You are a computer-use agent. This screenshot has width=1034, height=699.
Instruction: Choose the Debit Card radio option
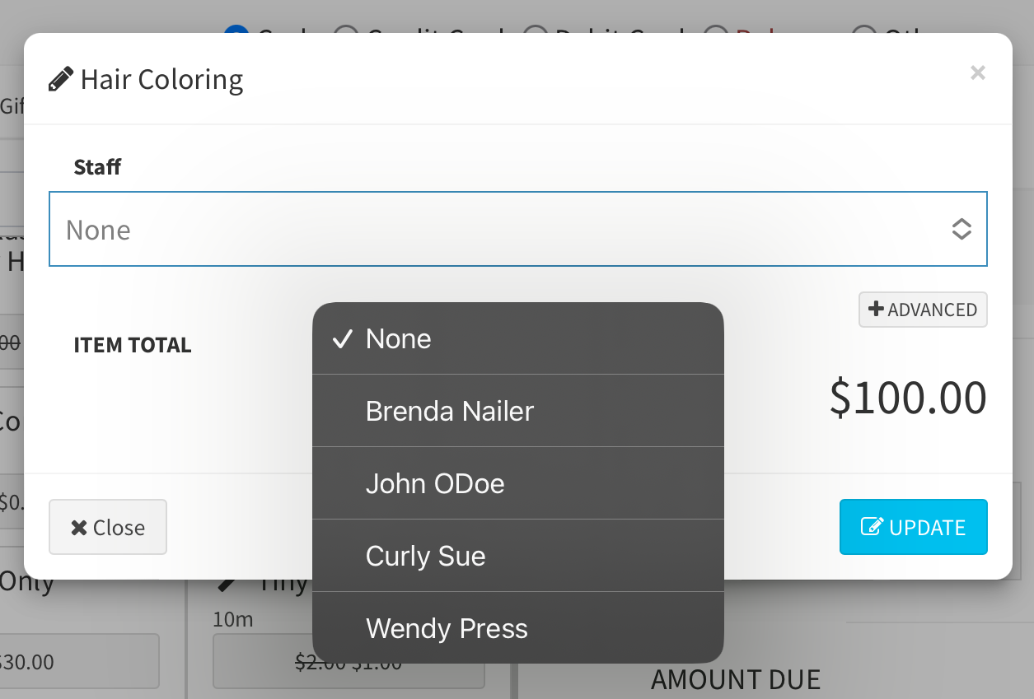click(536, 34)
